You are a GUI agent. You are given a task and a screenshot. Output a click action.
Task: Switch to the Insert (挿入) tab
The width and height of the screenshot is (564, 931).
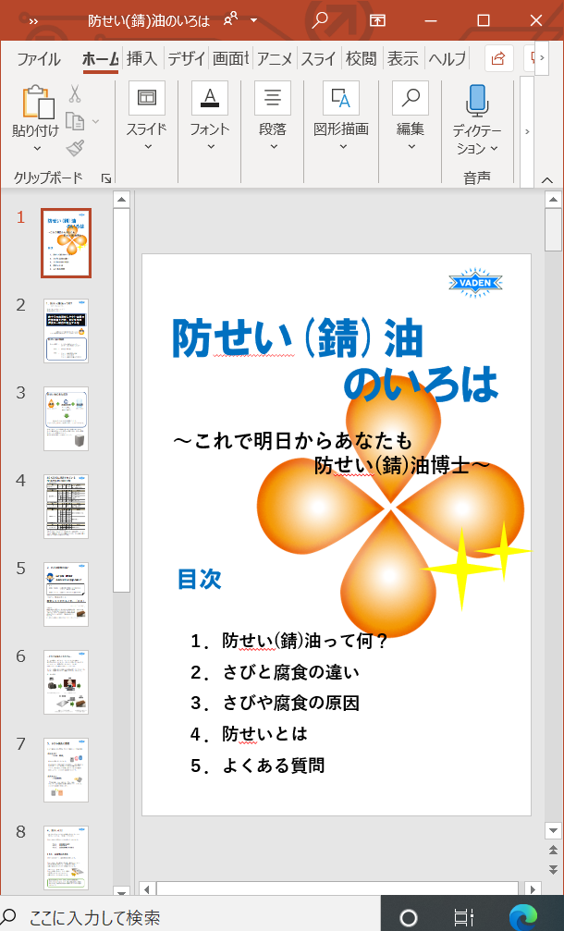pyautogui.click(x=141, y=59)
